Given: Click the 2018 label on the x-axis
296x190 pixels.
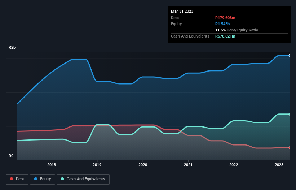Looking at the screenshot, I should tap(52, 165).
